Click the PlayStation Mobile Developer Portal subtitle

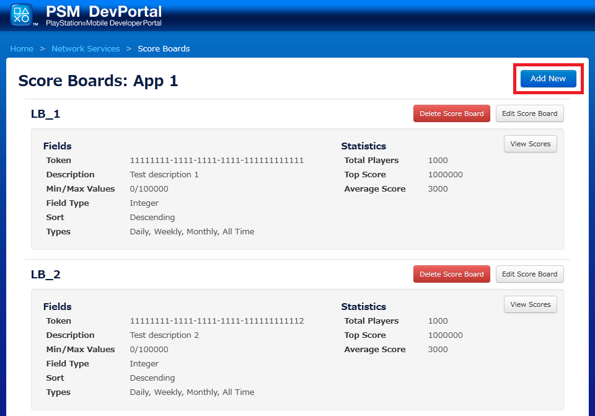pyautogui.click(x=104, y=24)
